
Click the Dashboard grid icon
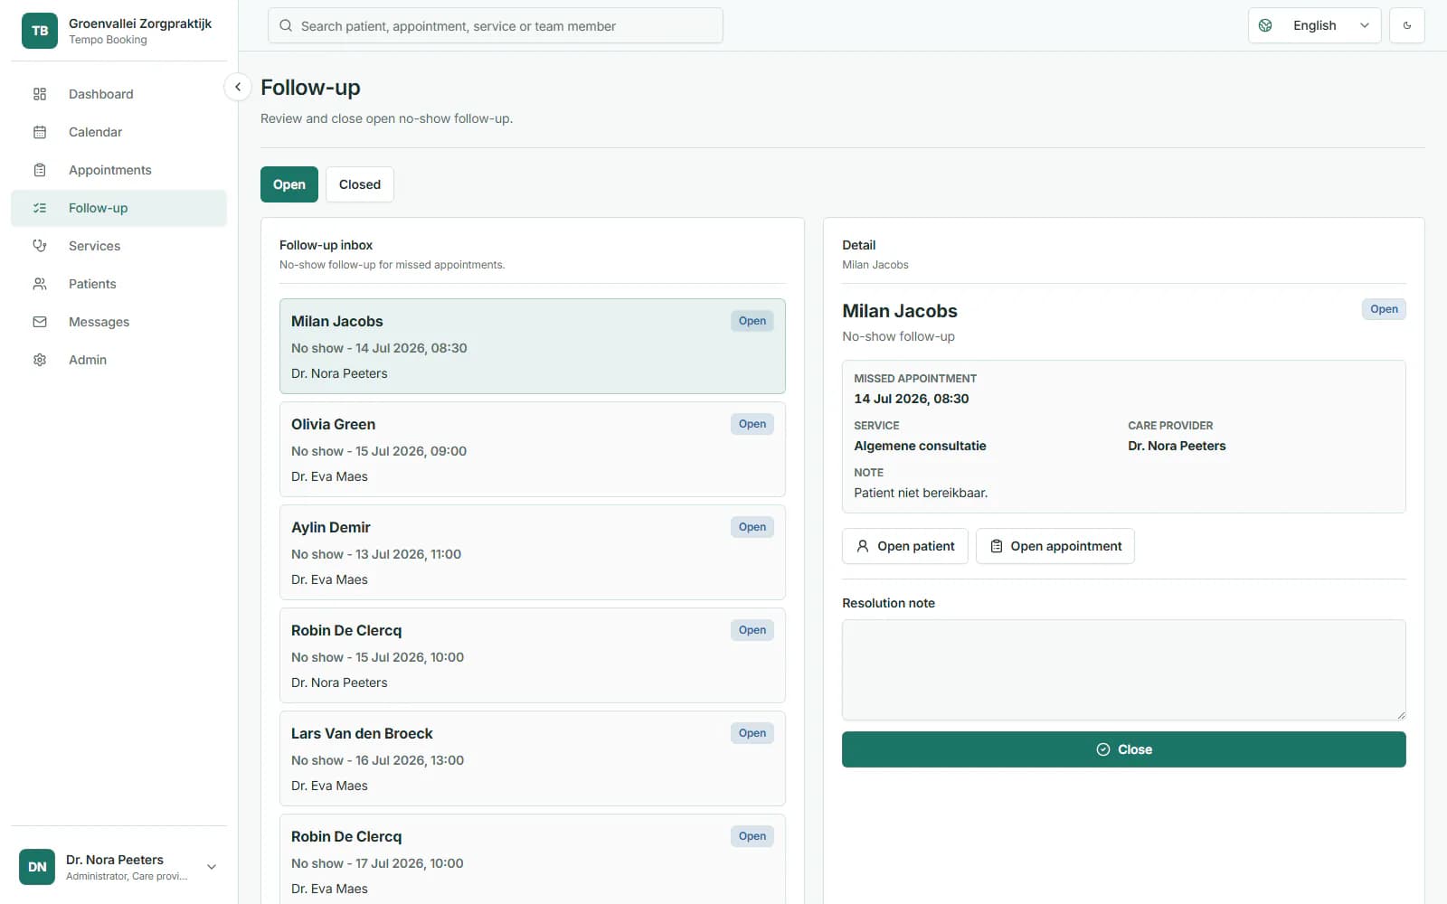tap(40, 94)
